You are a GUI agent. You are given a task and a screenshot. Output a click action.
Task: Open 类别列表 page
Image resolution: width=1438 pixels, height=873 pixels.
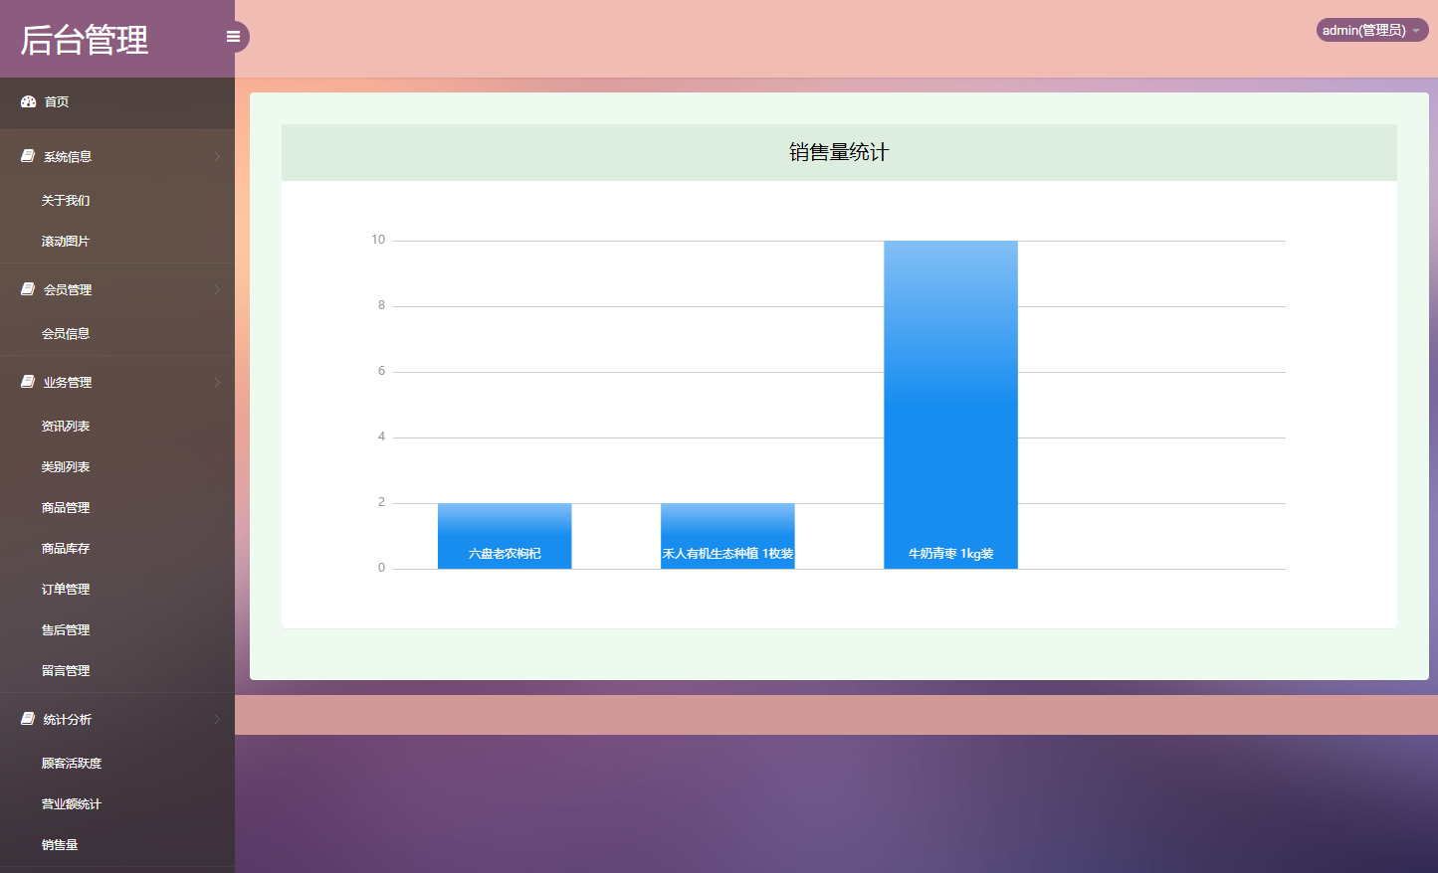66,467
